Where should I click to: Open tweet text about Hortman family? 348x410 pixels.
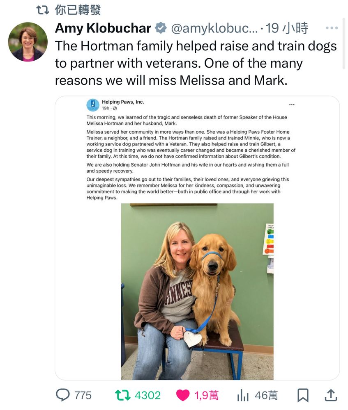click(x=196, y=63)
